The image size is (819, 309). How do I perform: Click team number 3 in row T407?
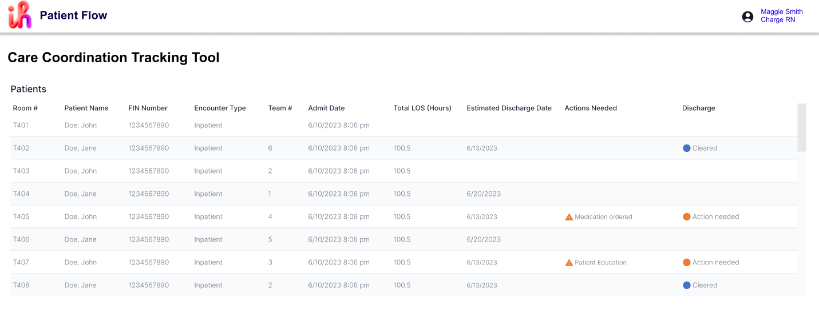(x=270, y=262)
